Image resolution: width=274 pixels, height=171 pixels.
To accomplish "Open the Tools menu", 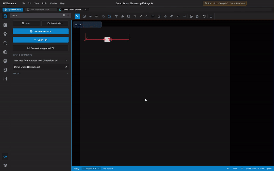I will tap(44, 3).
